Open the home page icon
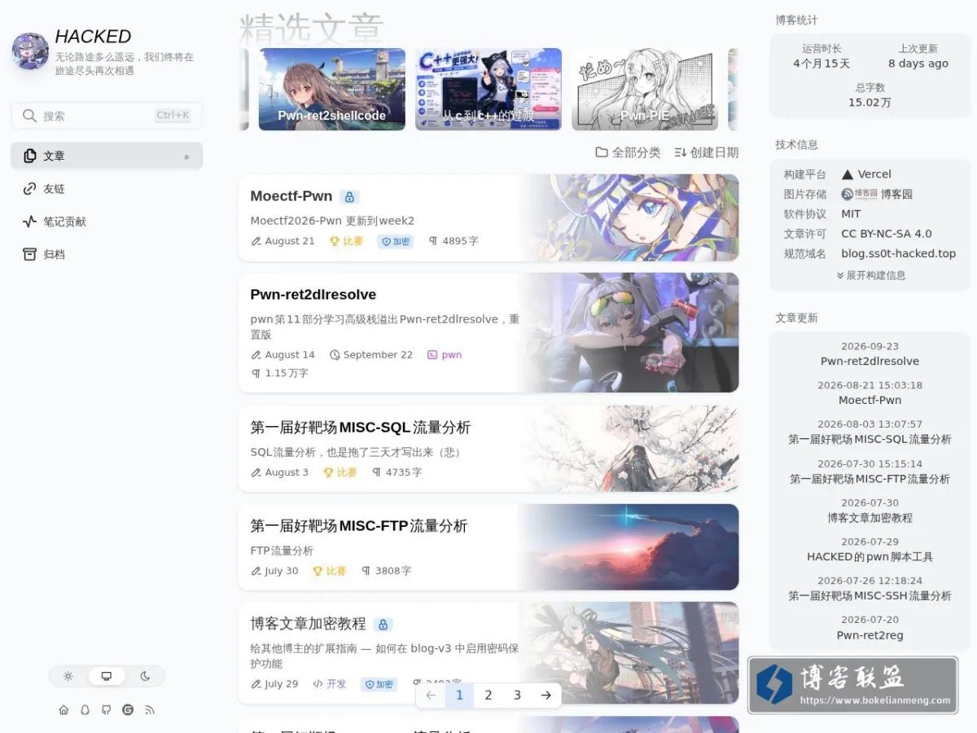The width and height of the screenshot is (977, 733). (x=64, y=710)
